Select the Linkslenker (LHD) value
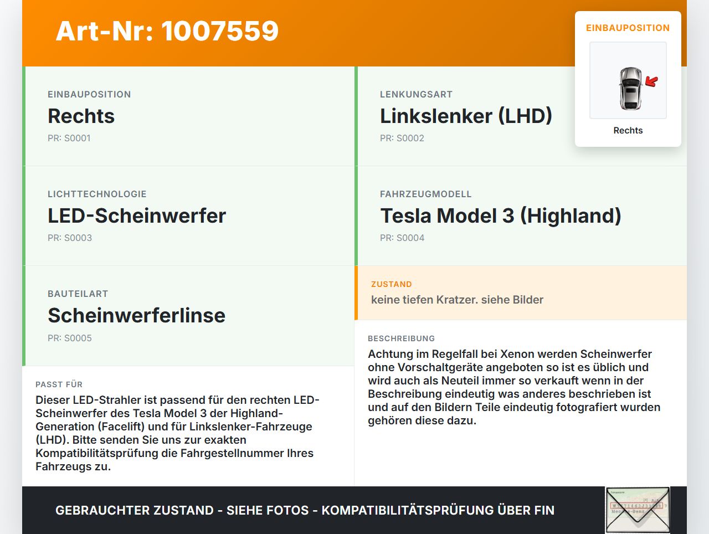Screen dimensions: 709x534 (x=466, y=116)
